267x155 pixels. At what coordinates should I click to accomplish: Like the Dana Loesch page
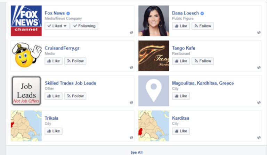pyautogui.click(x=181, y=26)
